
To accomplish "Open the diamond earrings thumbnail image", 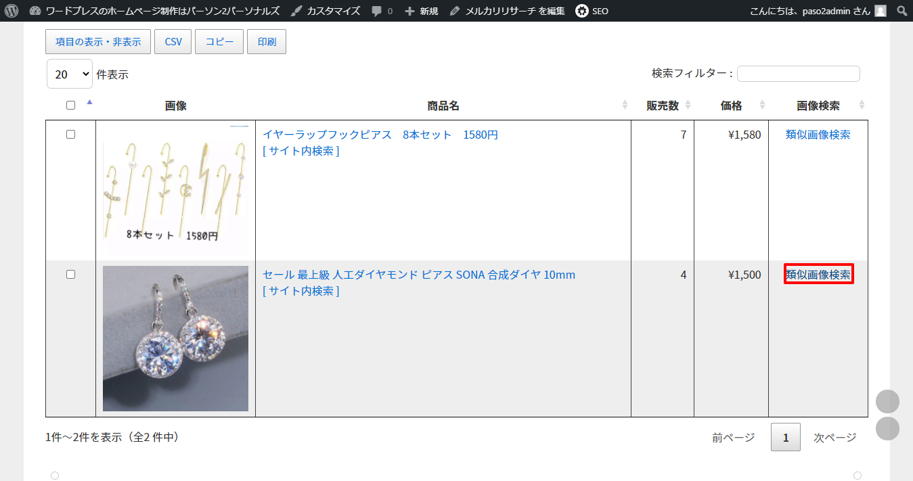I will click(175, 338).
